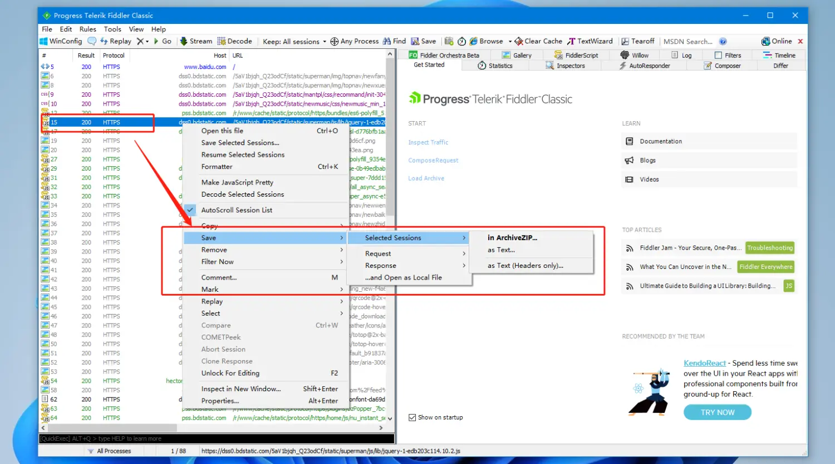Click the Inspect Traffic link
Image resolution: width=835 pixels, height=464 pixels.
[428, 142]
